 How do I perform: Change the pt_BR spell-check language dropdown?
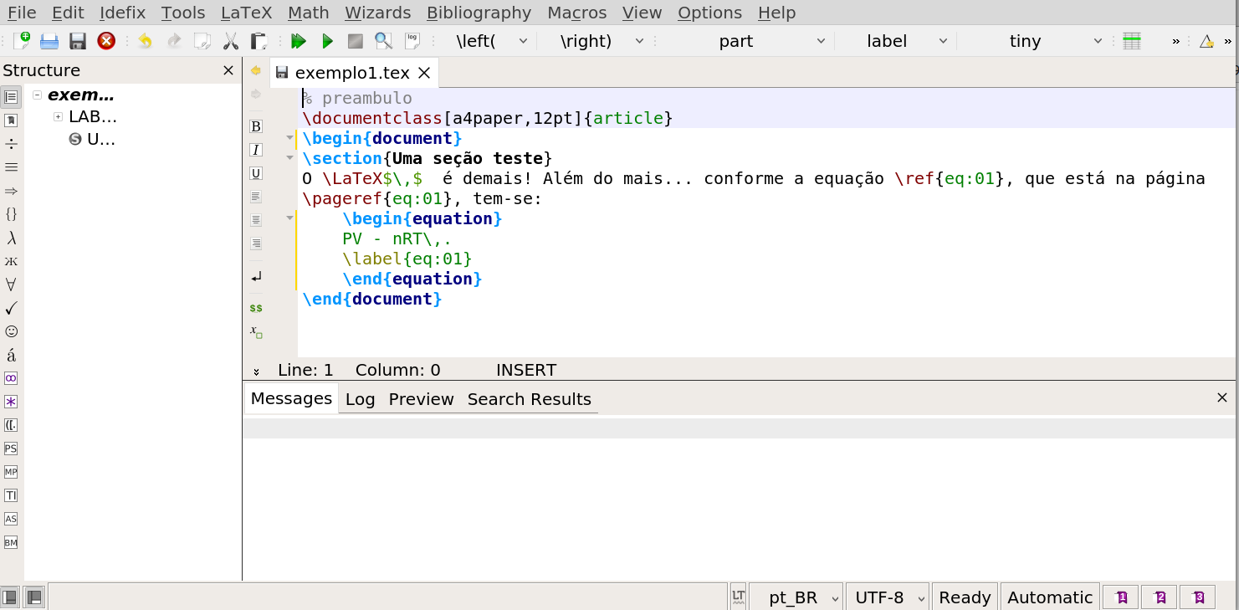point(797,597)
